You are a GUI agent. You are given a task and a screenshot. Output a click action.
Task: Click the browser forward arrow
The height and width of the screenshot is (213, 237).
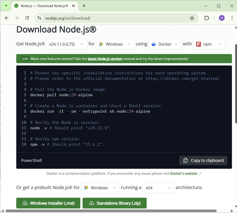click(17, 18)
